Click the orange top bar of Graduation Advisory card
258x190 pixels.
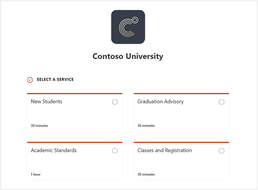click(181, 94)
